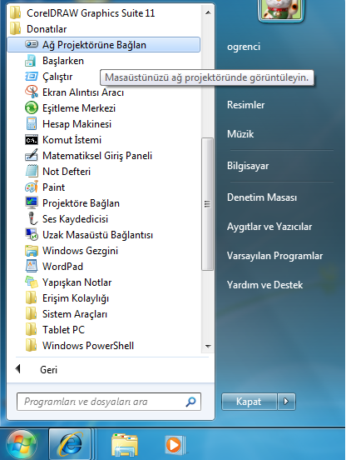Click the Çalıştır text entry
The height and width of the screenshot is (460, 346).
[x=57, y=77]
